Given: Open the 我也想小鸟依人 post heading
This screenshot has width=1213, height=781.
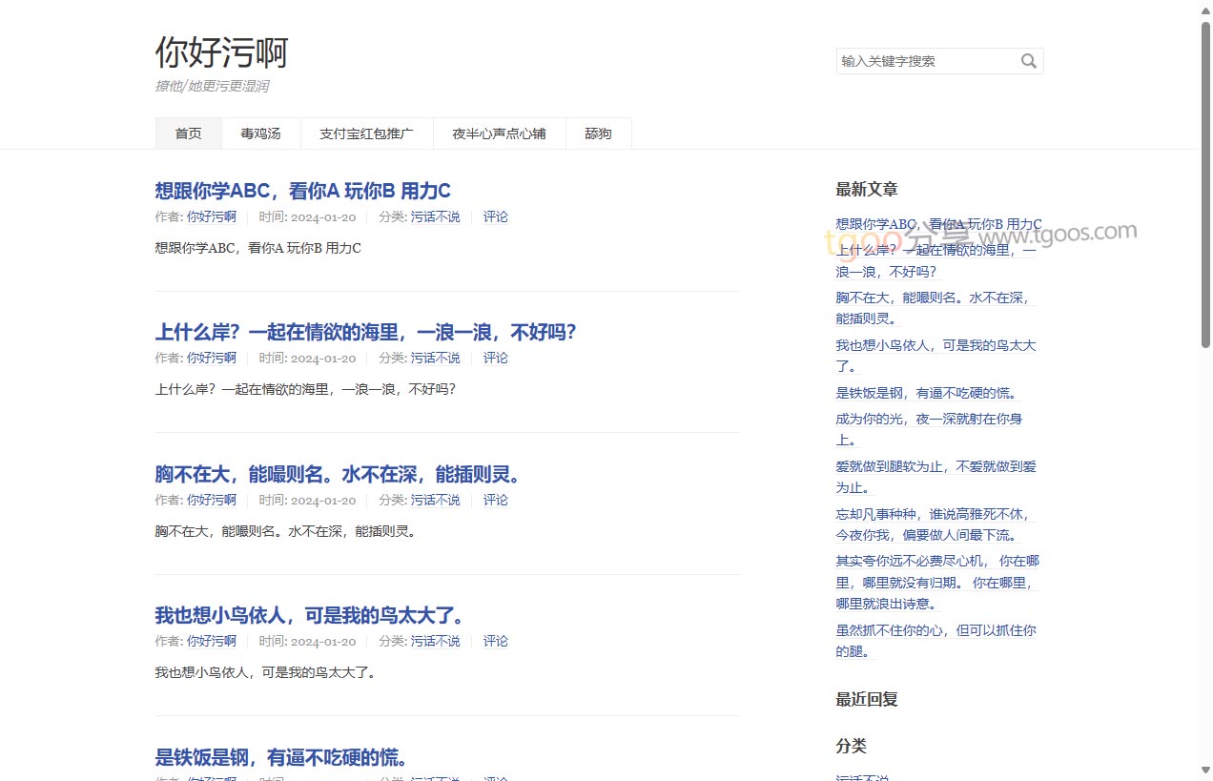Looking at the screenshot, I should 309,615.
